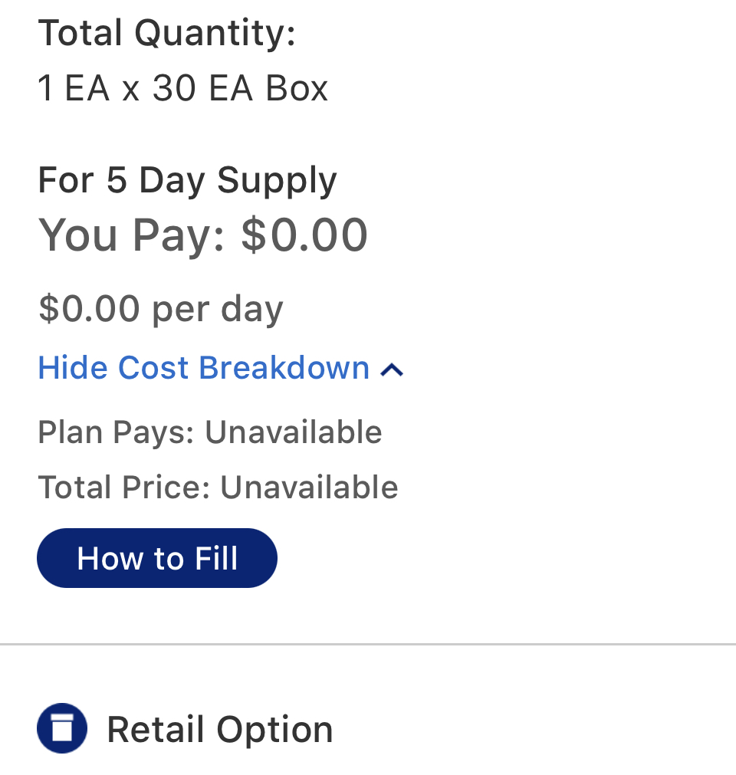736x775 pixels.
Task: Click the large $0.00 You Pay amount
Action: tap(304, 235)
